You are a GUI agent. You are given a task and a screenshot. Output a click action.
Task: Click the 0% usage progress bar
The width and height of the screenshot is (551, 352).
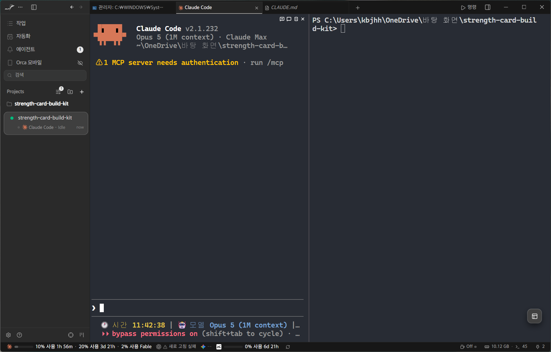tap(233, 347)
